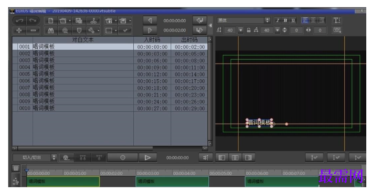Viewport: 372px width, 191px height.
Task: Click the play button
Action: pos(148,158)
